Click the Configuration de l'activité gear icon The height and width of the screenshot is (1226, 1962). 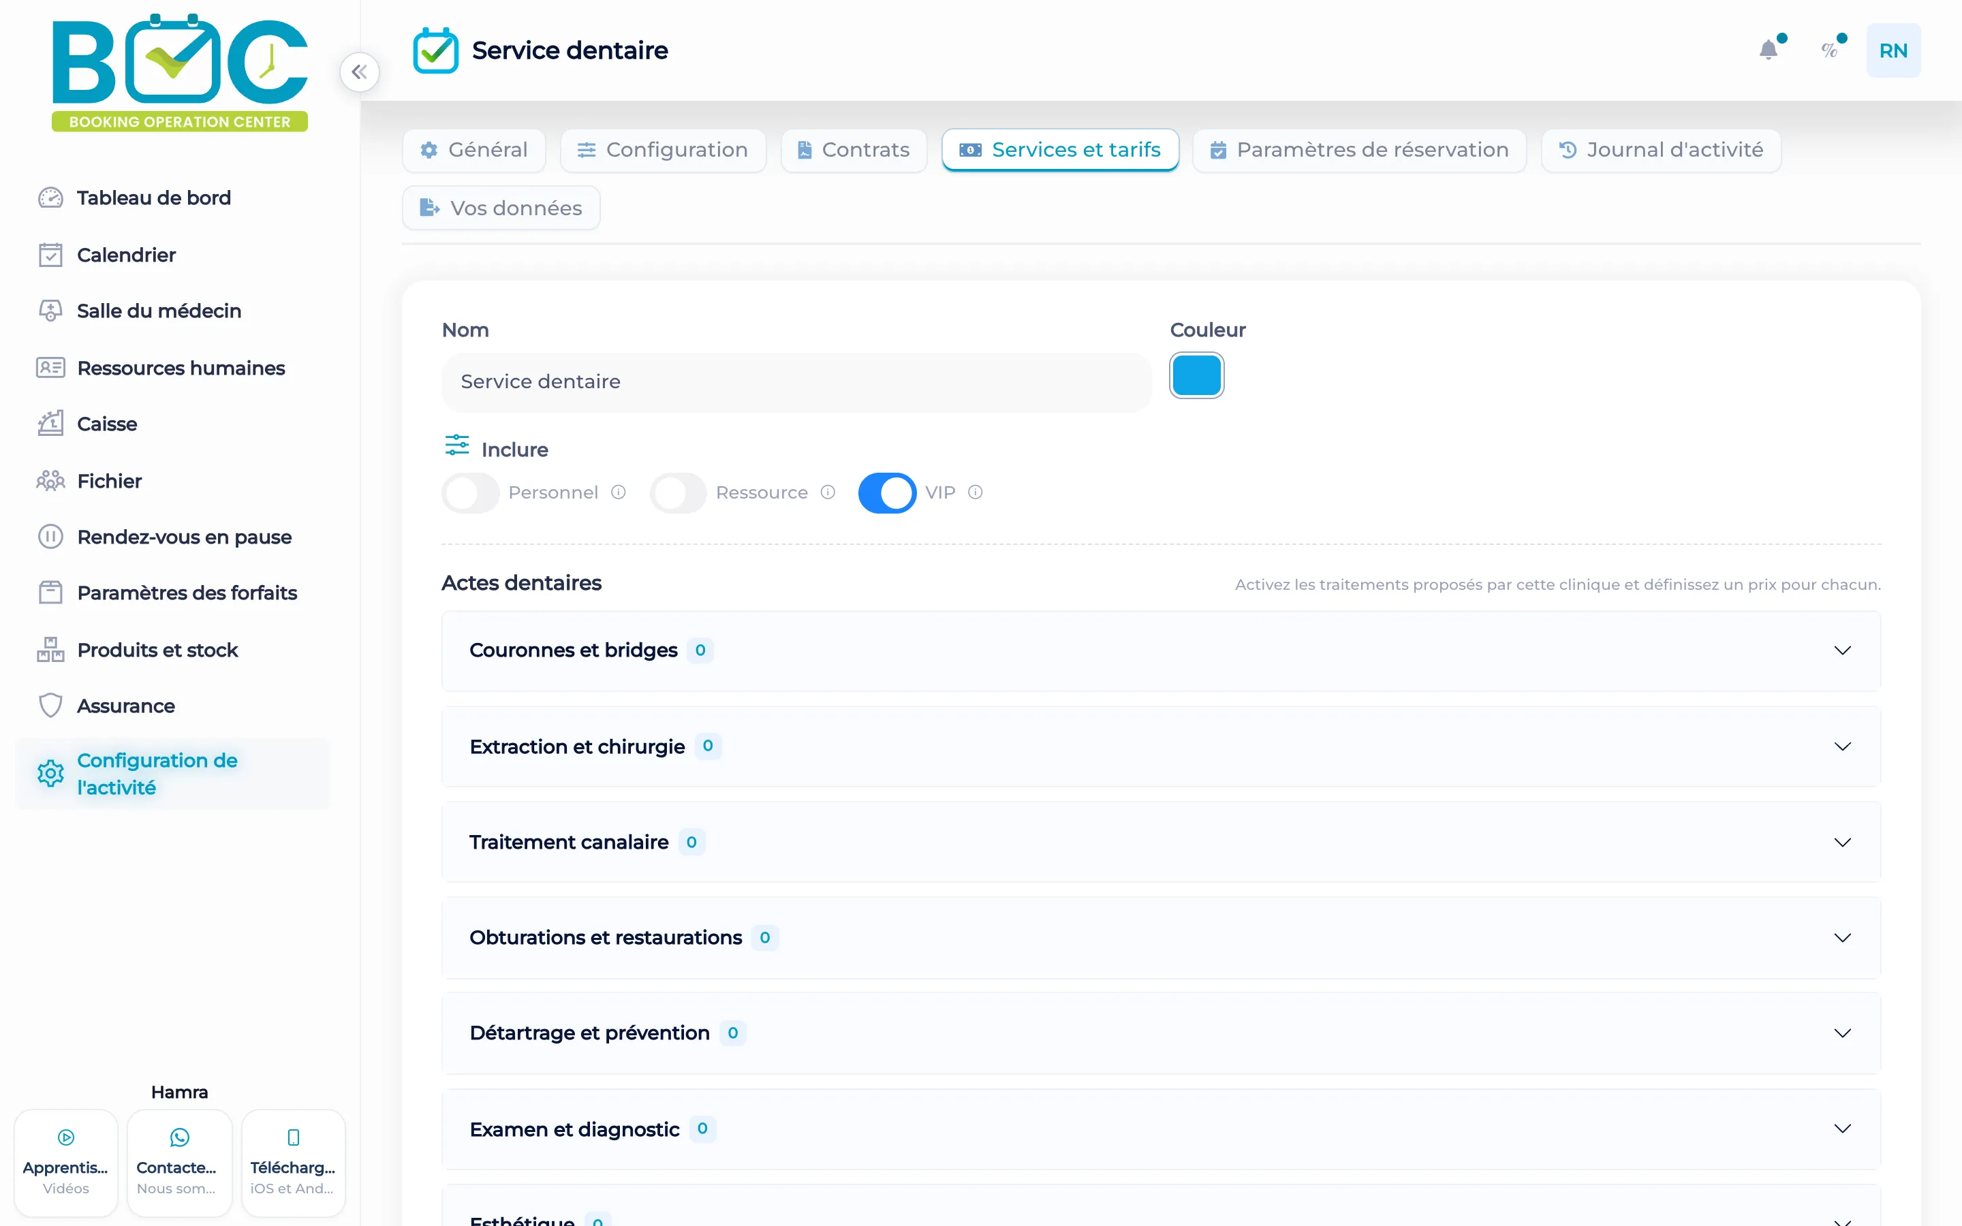click(50, 774)
